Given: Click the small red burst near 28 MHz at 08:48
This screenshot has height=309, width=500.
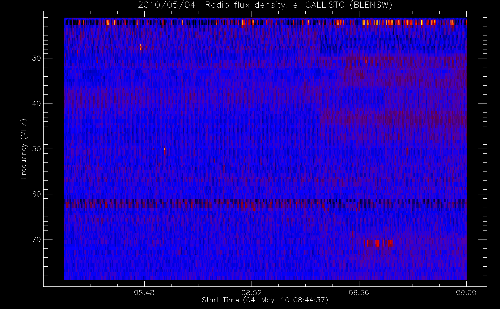Looking at the screenshot, I should (x=142, y=47).
